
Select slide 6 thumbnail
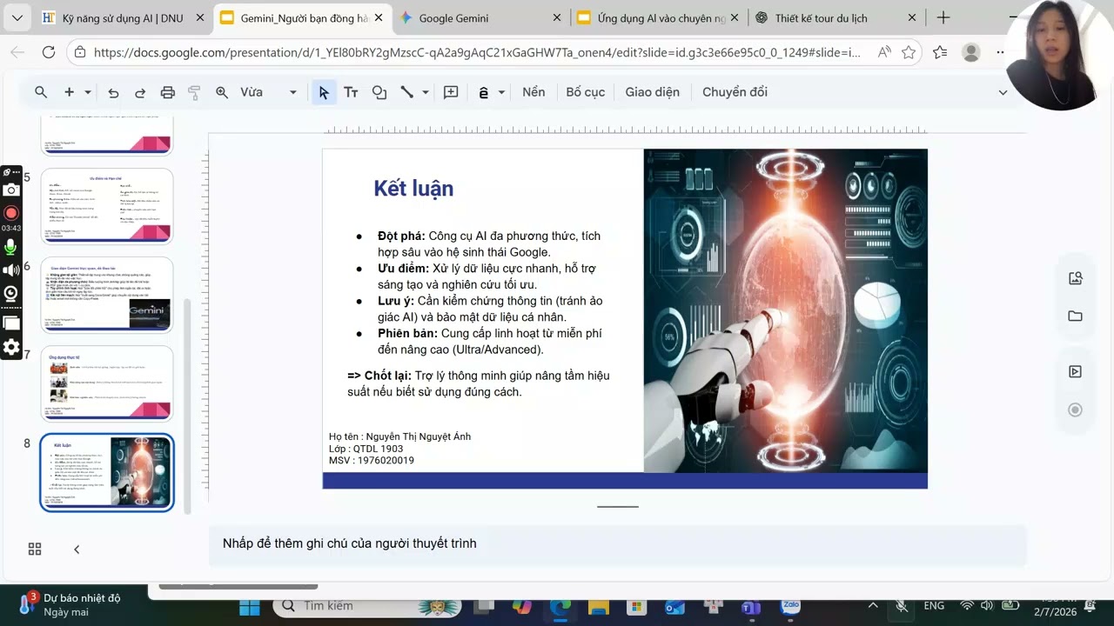tap(107, 295)
